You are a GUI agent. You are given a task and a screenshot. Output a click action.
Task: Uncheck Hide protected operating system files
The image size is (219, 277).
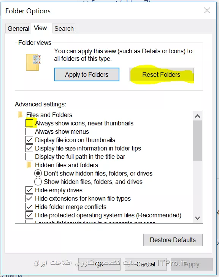pyautogui.click(x=29, y=215)
